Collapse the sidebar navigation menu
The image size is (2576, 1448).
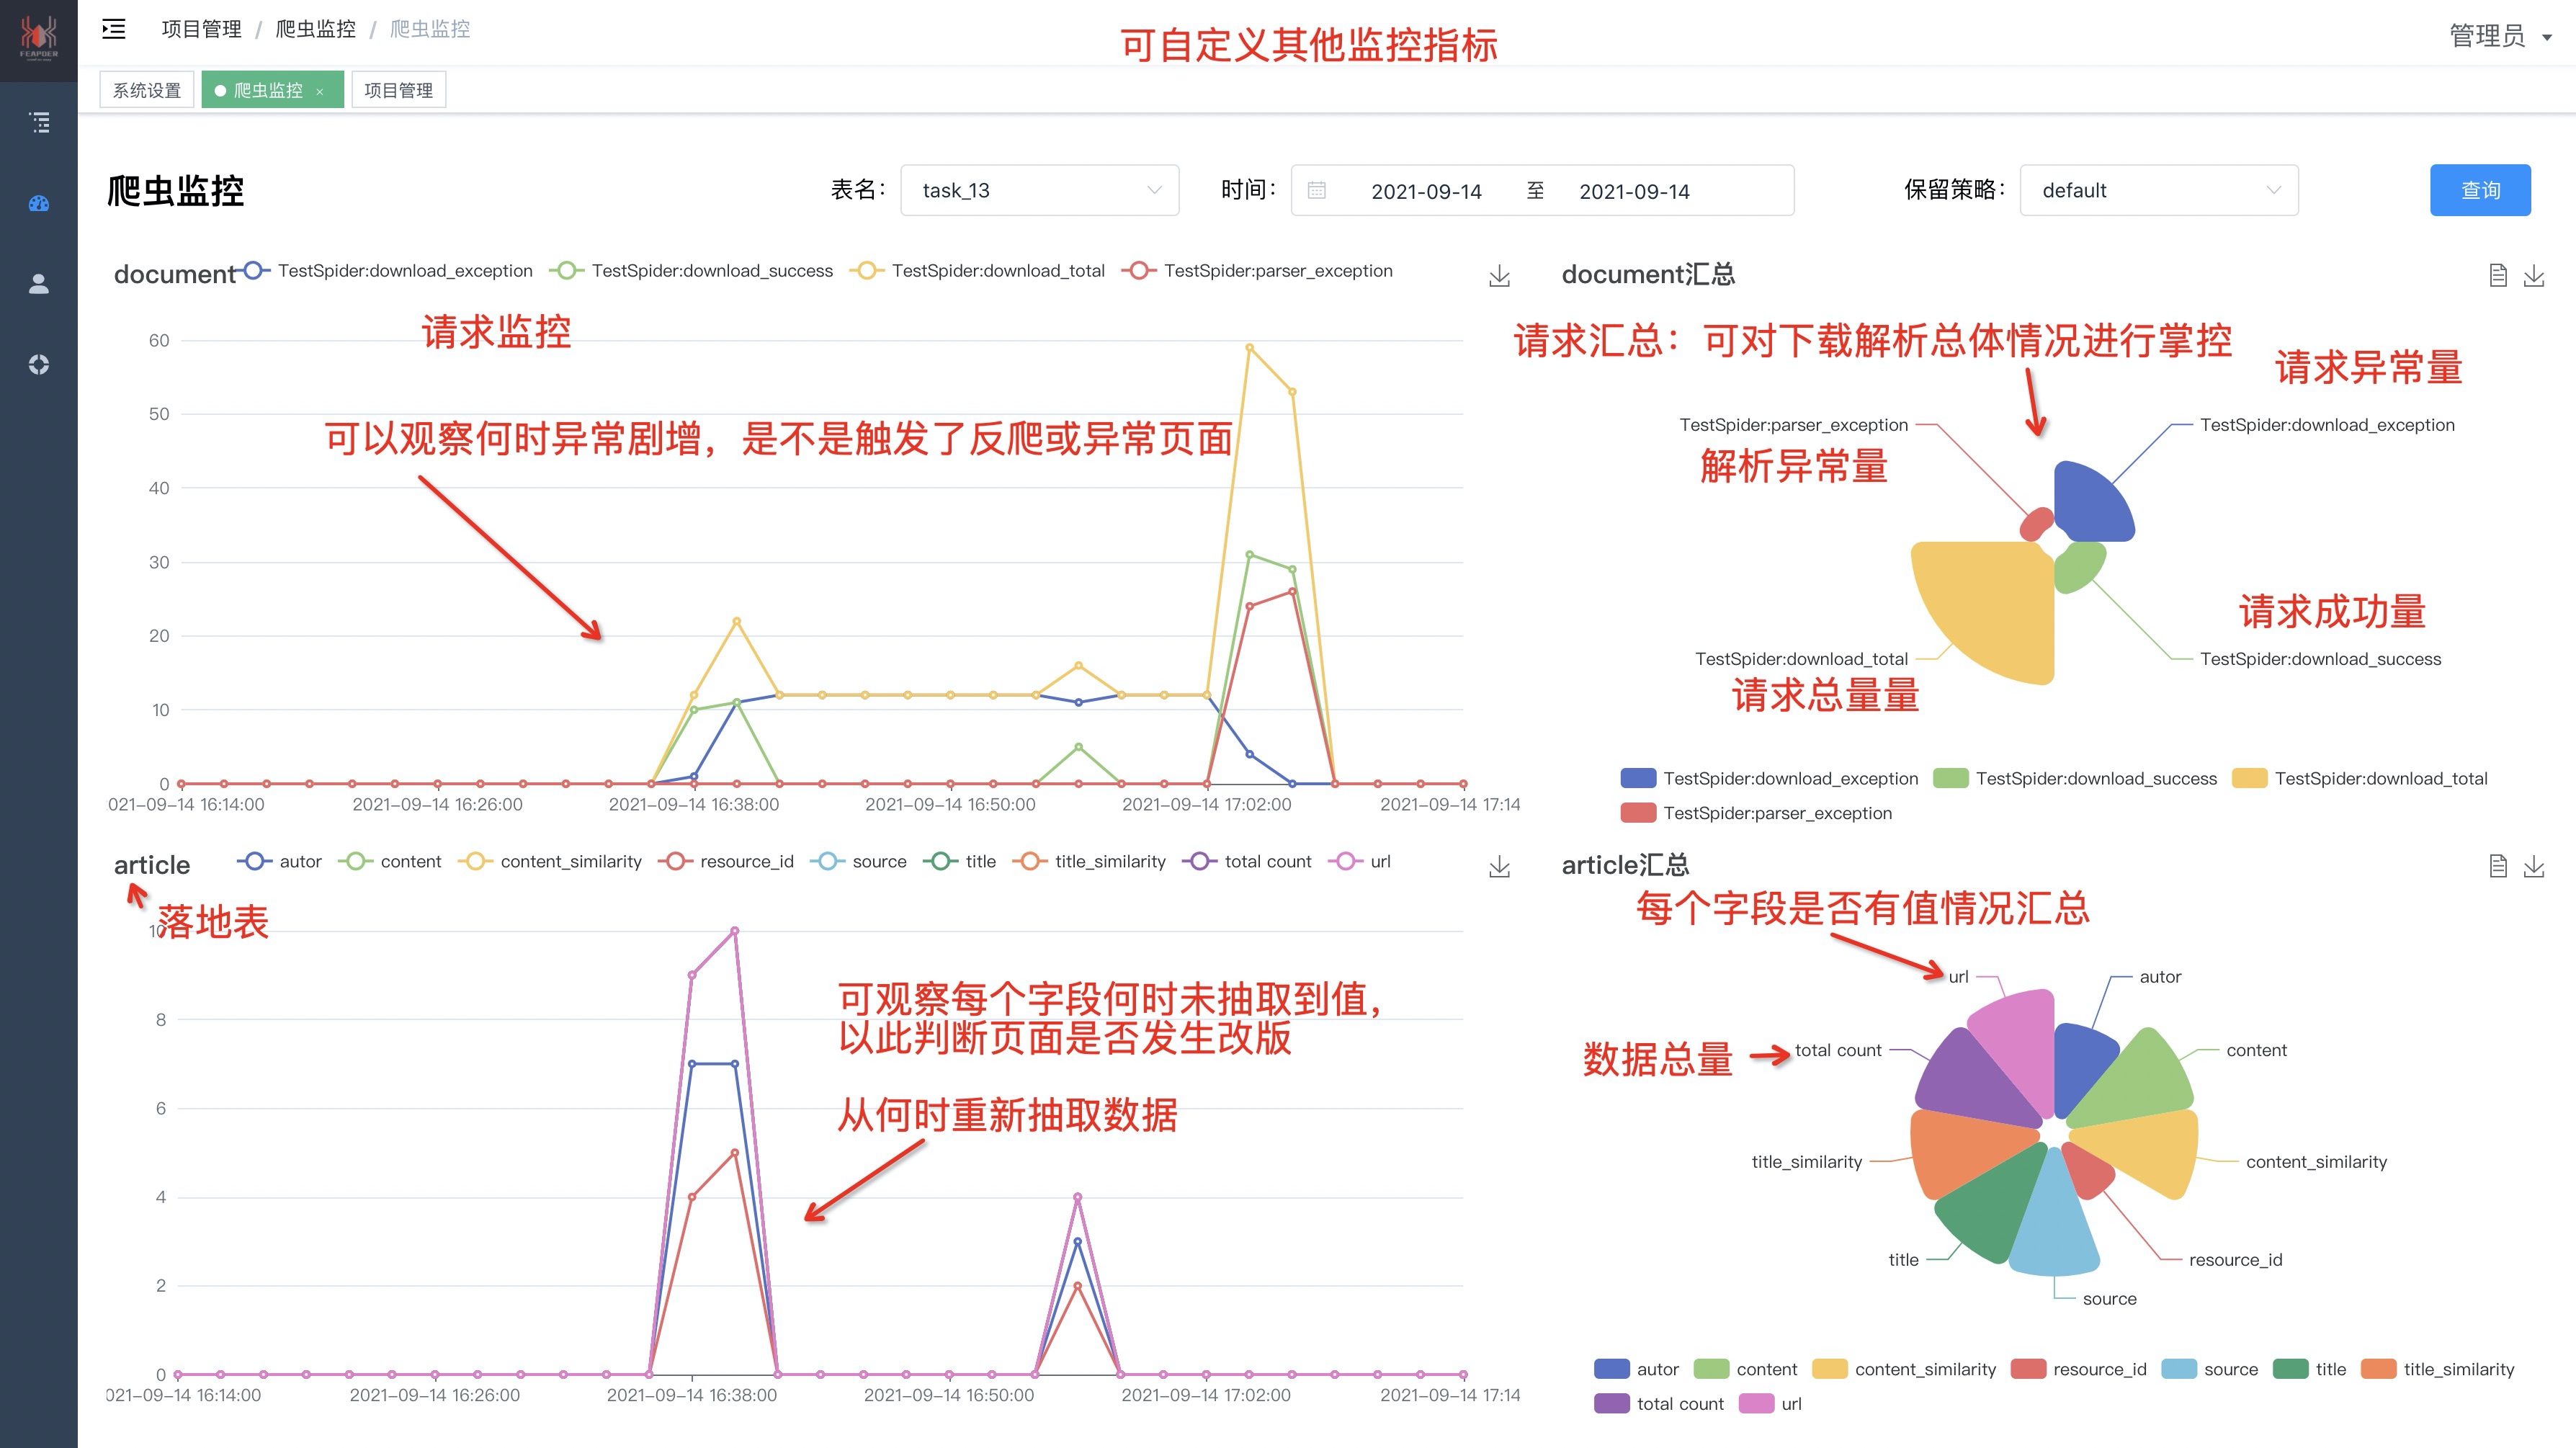pos(113,29)
